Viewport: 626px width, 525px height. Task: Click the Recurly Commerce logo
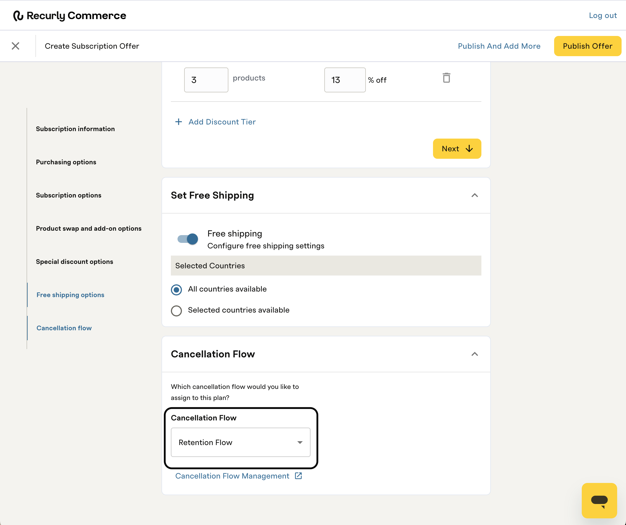(70, 15)
